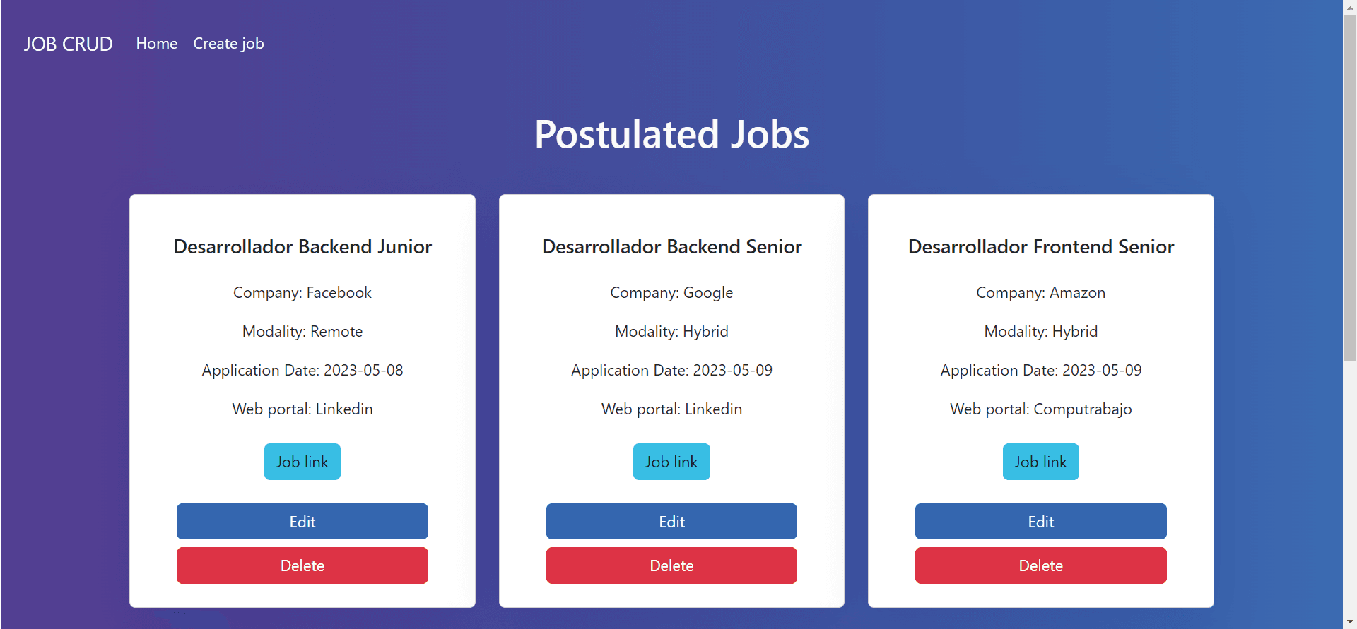This screenshot has height=629, width=1357.
Task: Click the Company: Google text
Action: 671,292
